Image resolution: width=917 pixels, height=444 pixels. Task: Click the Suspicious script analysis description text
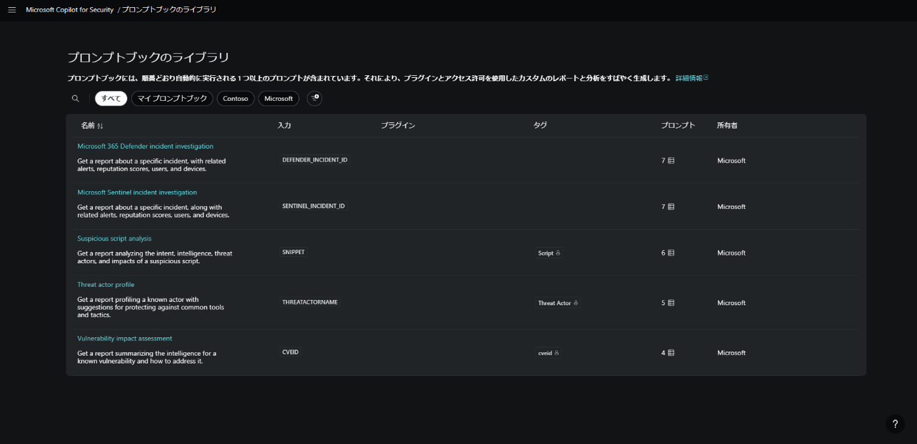(x=155, y=257)
